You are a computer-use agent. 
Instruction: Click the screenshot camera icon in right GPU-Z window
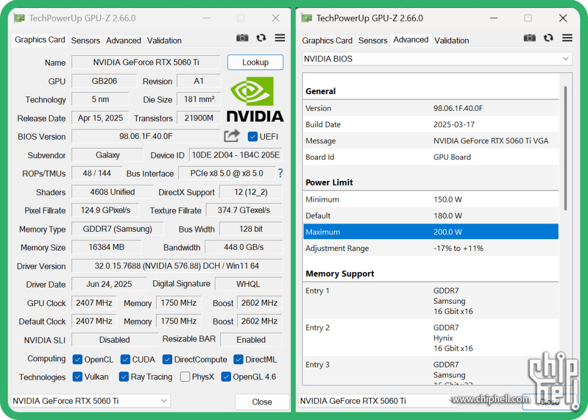pyautogui.click(x=529, y=38)
